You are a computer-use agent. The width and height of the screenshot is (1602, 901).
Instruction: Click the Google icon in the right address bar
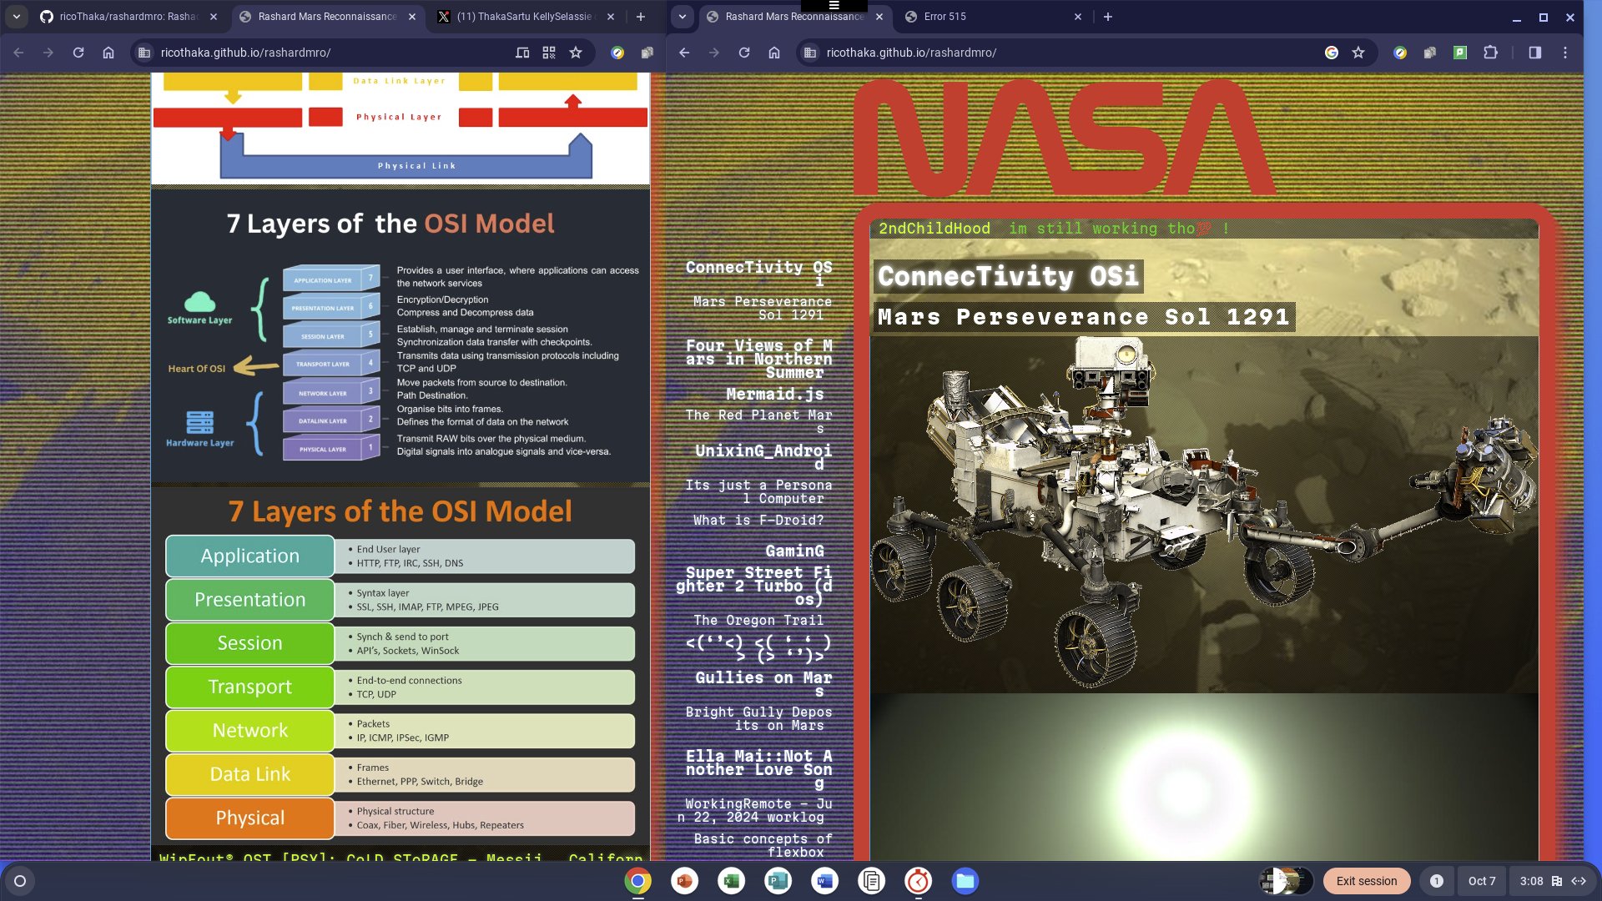tap(1332, 53)
